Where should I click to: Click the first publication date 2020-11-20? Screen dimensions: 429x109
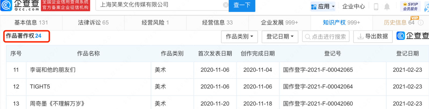215,104
